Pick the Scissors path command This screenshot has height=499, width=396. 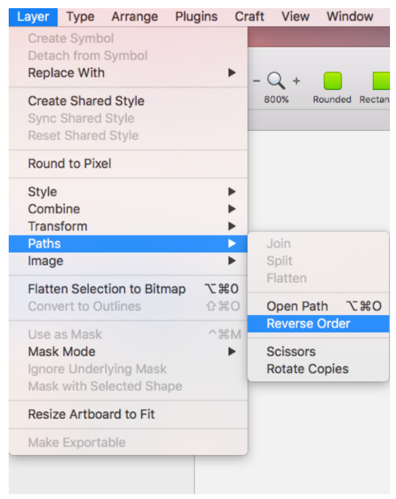[291, 351]
